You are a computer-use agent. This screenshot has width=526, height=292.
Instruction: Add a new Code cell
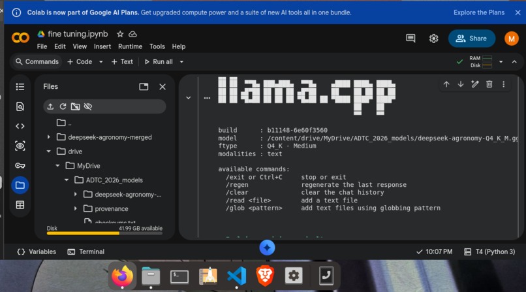pyautogui.click(x=80, y=62)
